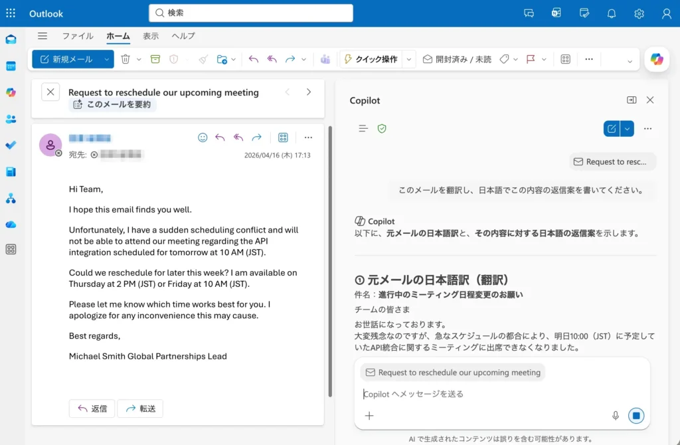This screenshot has height=445, width=680.
Task: Expand the 新規メール dropdown arrow
Action: pos(107,59)
